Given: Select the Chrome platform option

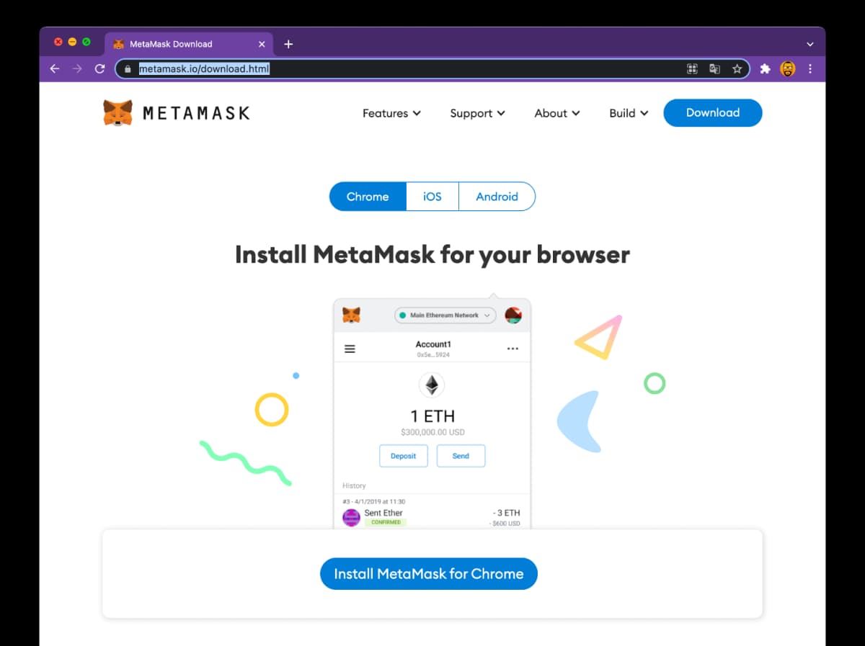Looking at the screenshot, I should 368,197.
